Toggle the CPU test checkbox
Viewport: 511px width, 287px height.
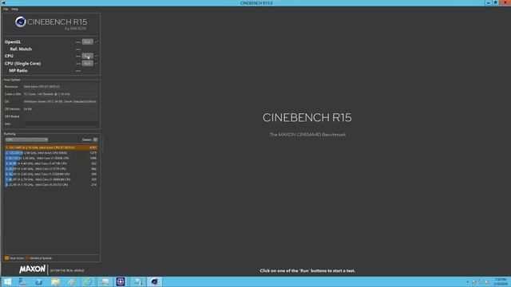click(x=96, y=56)
